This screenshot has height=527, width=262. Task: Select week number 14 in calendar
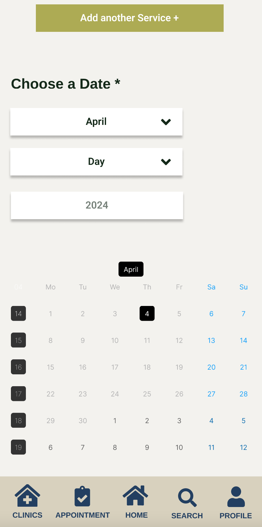pyautogui.click(x=18, y=314)
